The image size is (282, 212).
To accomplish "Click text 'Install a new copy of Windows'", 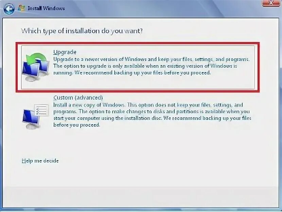I will 89,105.
